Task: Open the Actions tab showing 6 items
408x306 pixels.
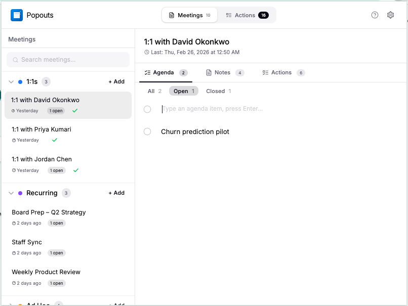Action: (280, 72)
